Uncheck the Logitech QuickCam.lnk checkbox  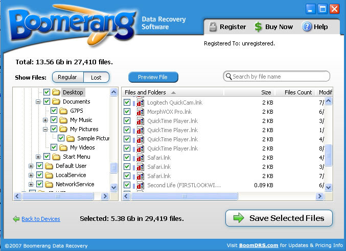[127, 103]
